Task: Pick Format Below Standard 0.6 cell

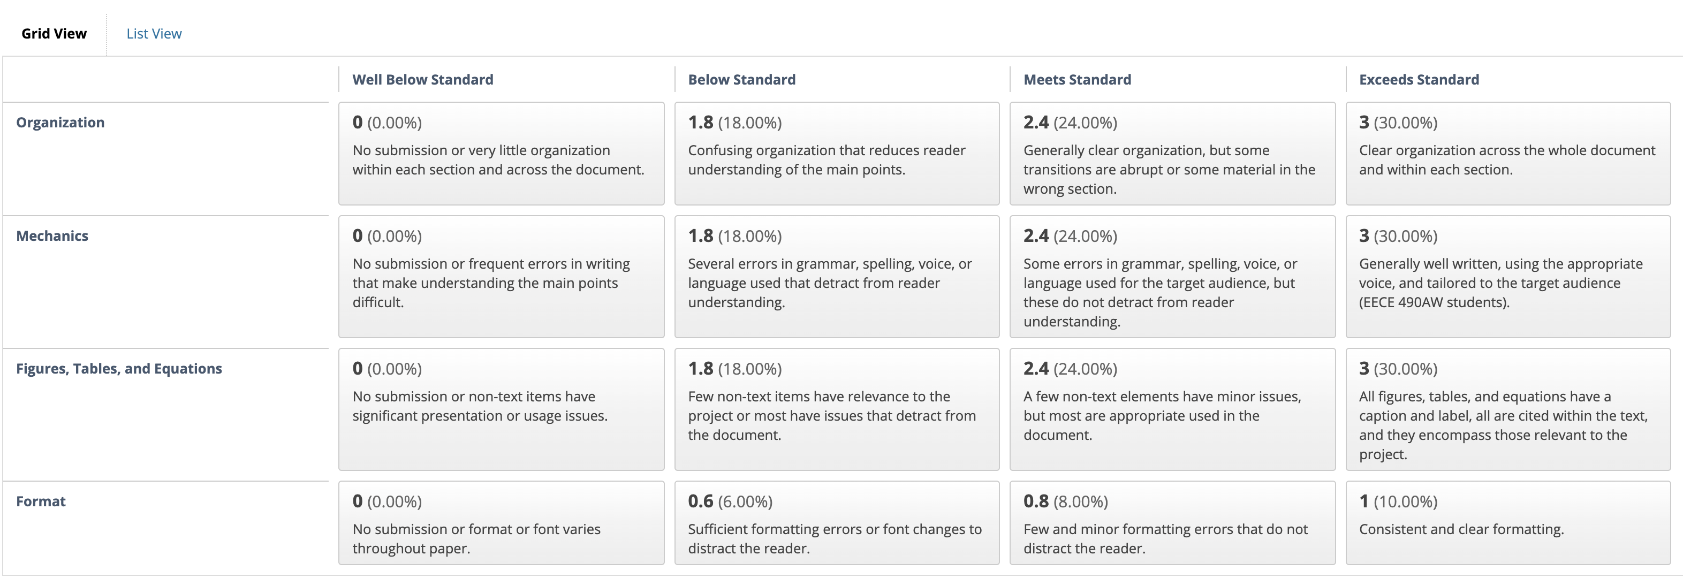Action: point(836,522)
